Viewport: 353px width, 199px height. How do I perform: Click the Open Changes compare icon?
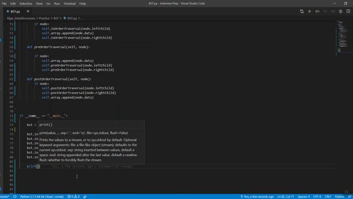(302, 11)
